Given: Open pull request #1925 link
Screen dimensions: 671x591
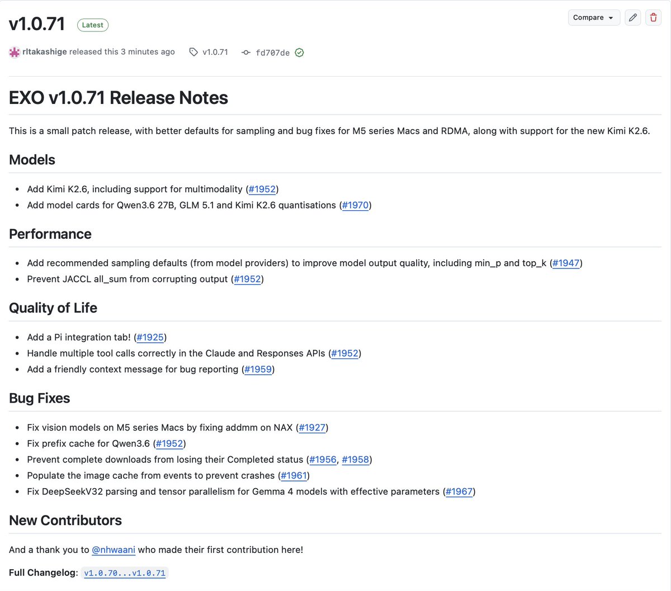Looking at the screenshot, I should (x=150, y=337).
